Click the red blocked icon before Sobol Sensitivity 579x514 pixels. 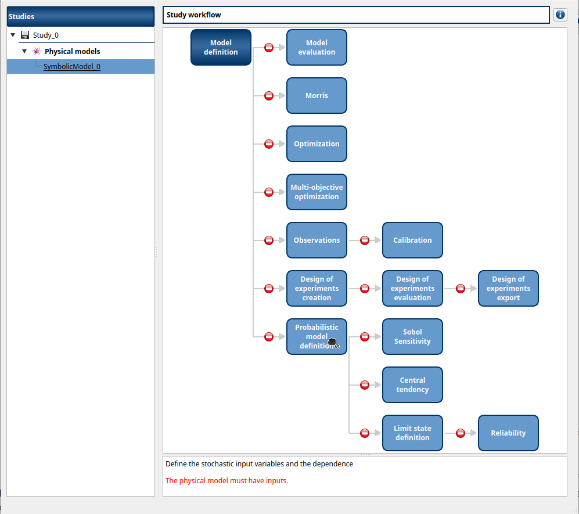[x=365, y=337]
